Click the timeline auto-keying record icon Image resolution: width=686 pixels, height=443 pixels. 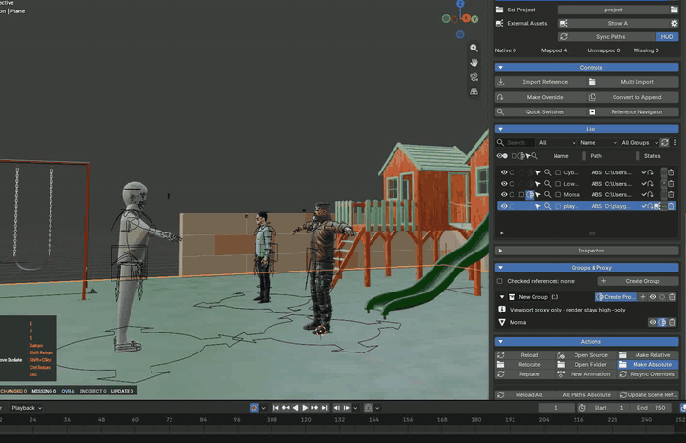point(253,408)
